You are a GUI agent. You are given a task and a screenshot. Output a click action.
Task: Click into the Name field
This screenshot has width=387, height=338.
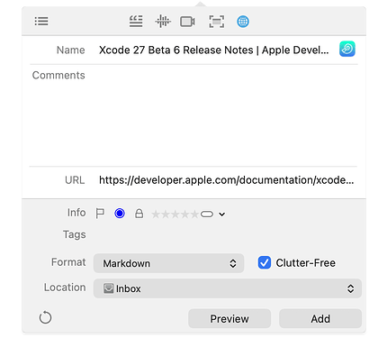(x=214, y=50)
